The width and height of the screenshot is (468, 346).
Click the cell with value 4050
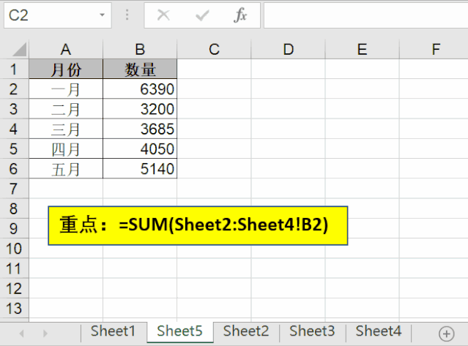coord(140,148)
